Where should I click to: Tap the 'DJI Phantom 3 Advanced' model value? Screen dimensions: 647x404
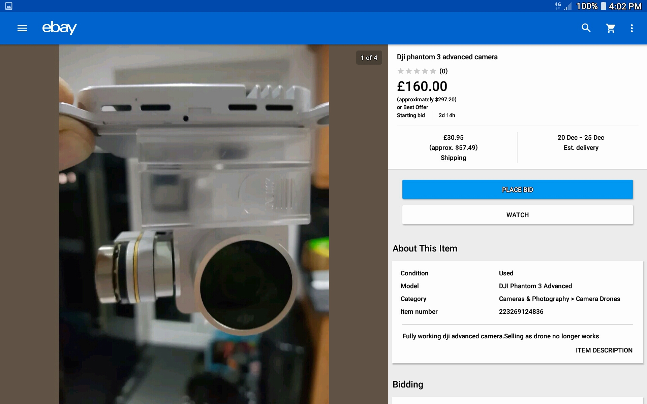(535, 286)
